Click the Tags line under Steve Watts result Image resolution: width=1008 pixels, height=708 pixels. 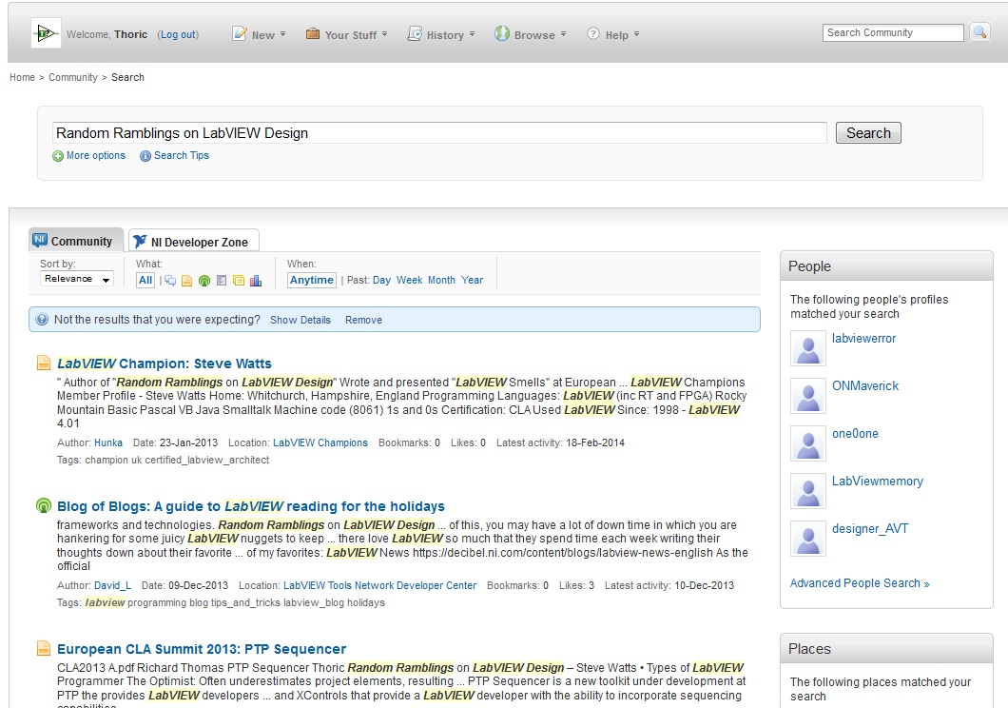164,460
